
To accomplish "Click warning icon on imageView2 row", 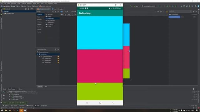I will [58, 60].
